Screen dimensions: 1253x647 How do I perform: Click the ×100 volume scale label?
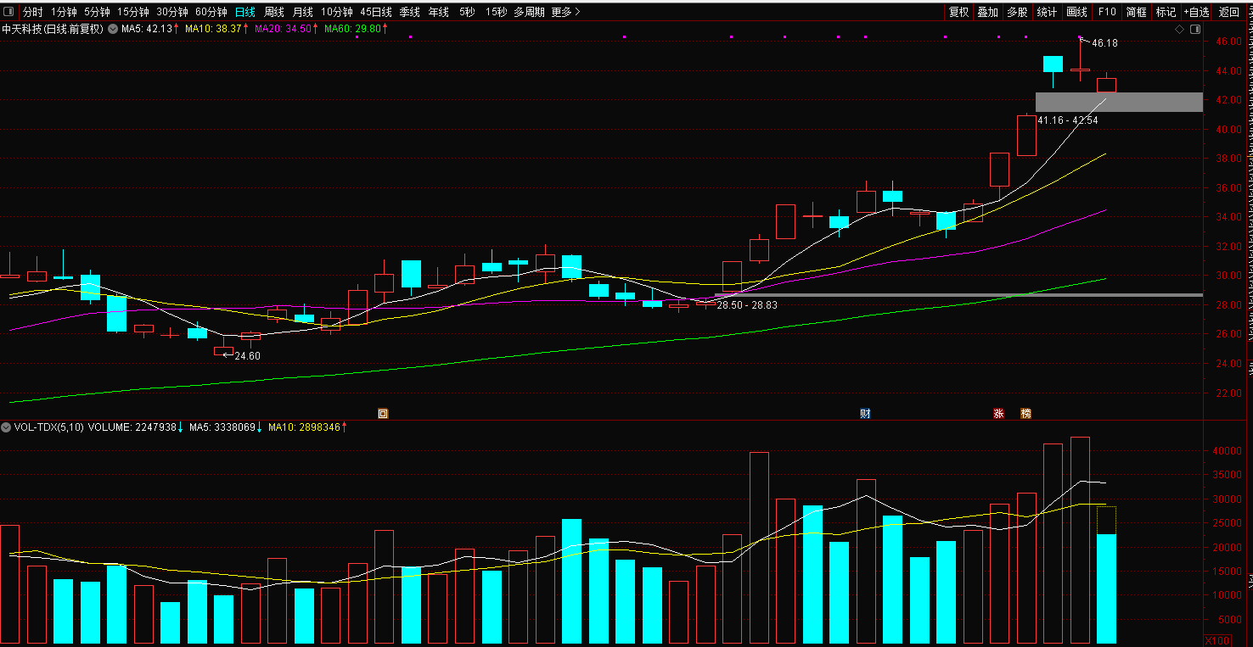[1217, 639]
